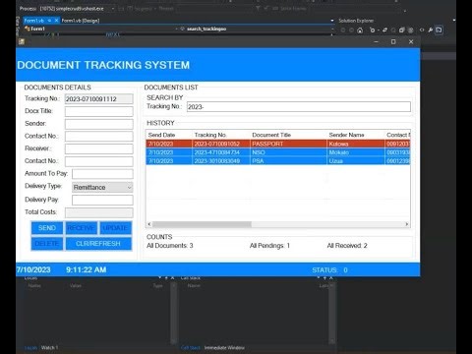Switch to the Form1.vb code tab
Viewport: 472px width, 354px height.
(34, 21)
